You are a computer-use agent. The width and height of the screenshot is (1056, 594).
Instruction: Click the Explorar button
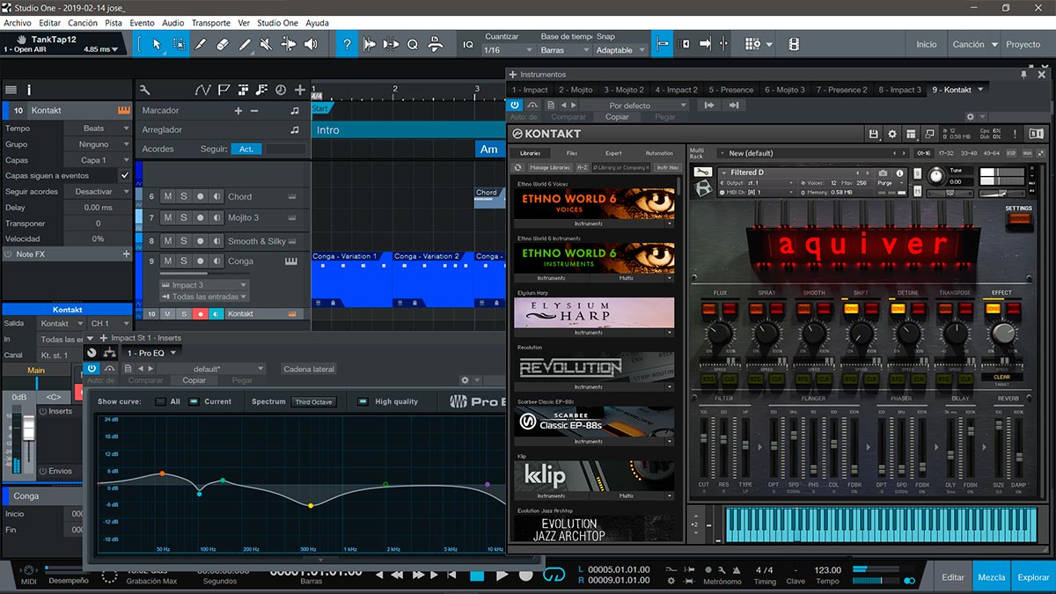(x=1033, y=577)
